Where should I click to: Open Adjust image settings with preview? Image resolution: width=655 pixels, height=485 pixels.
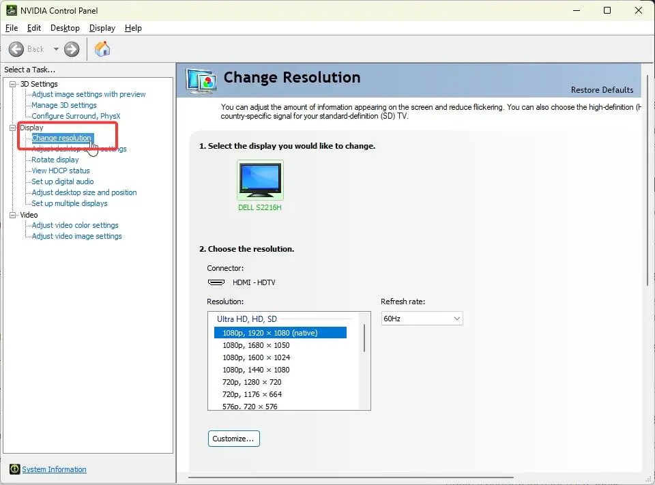pyautogui.click(x=89, y=94)
